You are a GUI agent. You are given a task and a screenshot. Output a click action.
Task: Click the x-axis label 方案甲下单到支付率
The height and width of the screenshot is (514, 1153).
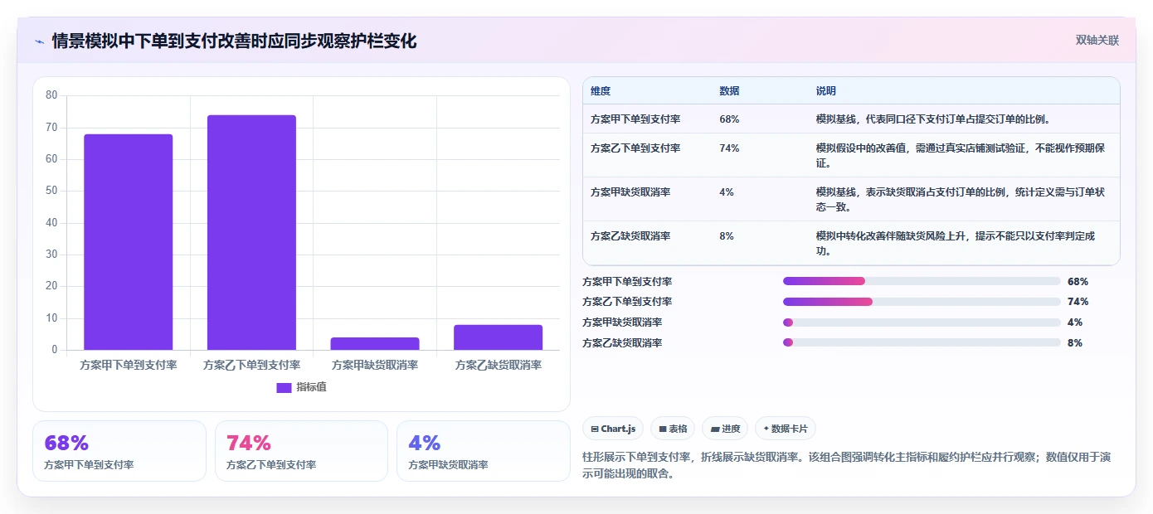(x=129, y=365)
